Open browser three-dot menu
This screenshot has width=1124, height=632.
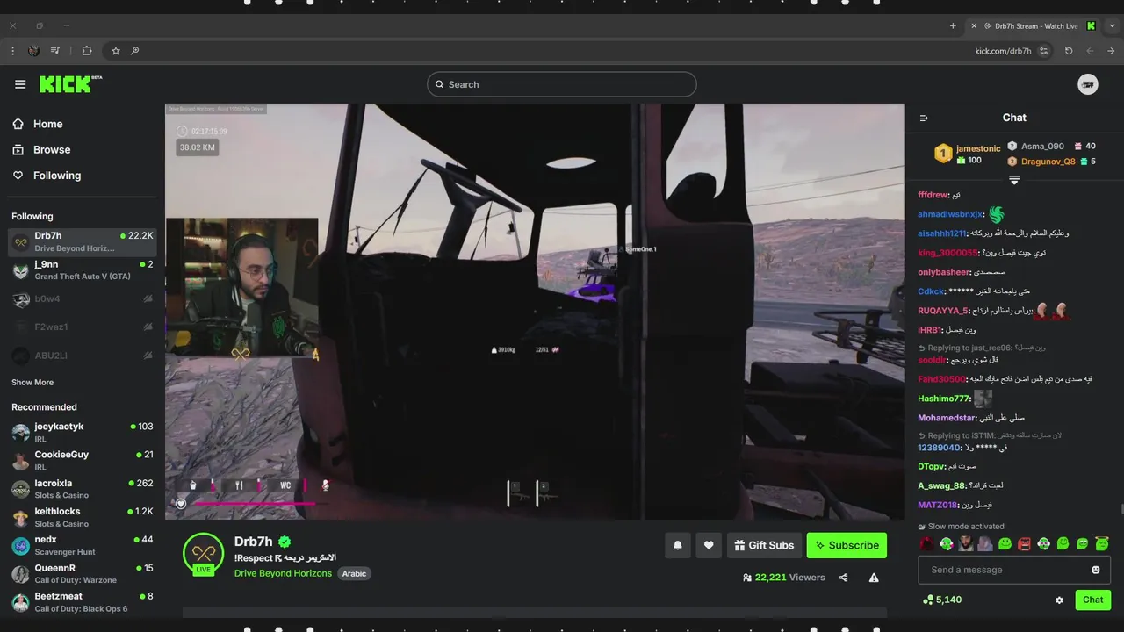12,51
